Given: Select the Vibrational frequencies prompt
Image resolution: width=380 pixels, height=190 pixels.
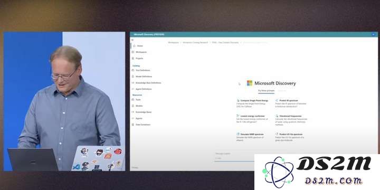Looking at the screenshot, I should pos(291,120).
